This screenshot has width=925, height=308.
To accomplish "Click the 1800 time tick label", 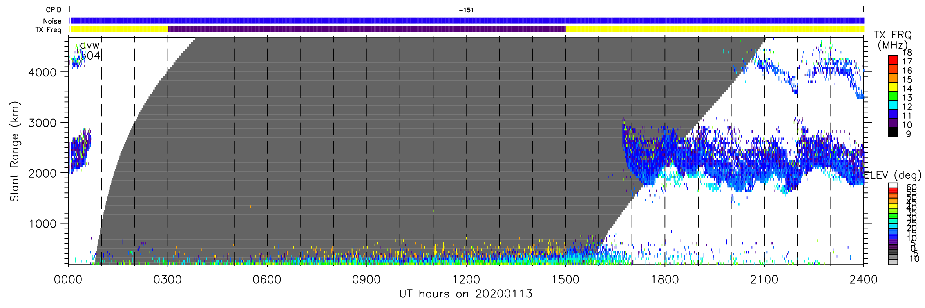I will (x=665, y=280).
